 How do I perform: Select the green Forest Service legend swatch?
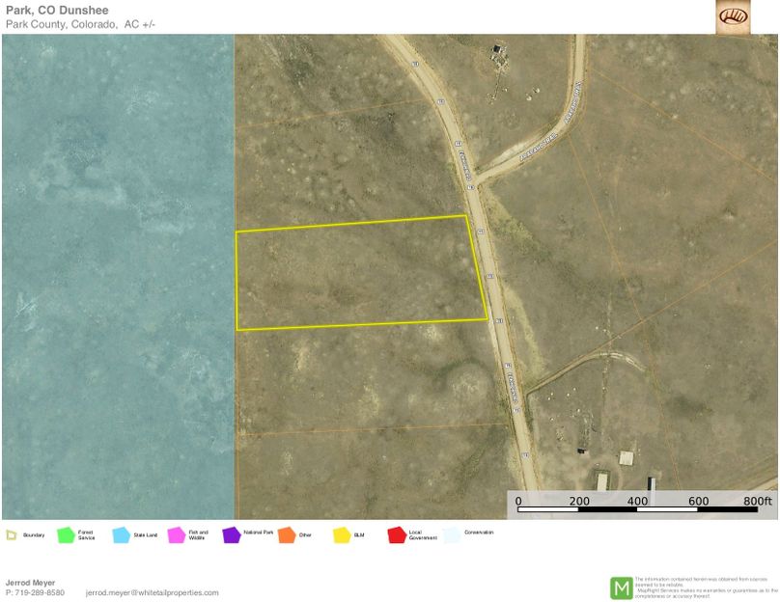(x=66, y=534)
